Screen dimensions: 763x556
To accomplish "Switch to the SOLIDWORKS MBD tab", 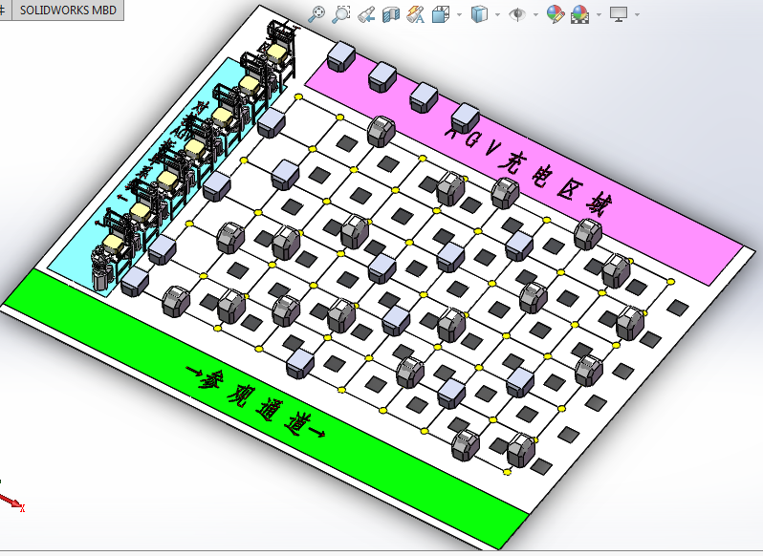I will pyautogui.click(x=68, y=11).
